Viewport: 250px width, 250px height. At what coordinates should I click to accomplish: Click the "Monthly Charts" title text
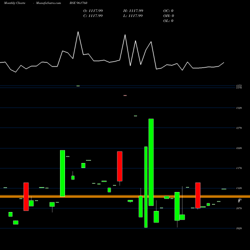coord(14,3)
